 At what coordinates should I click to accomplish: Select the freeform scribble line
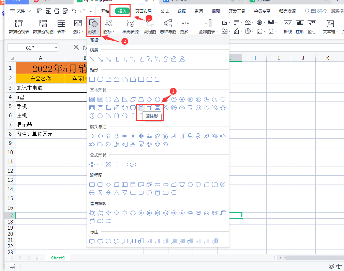coord(182,59)
